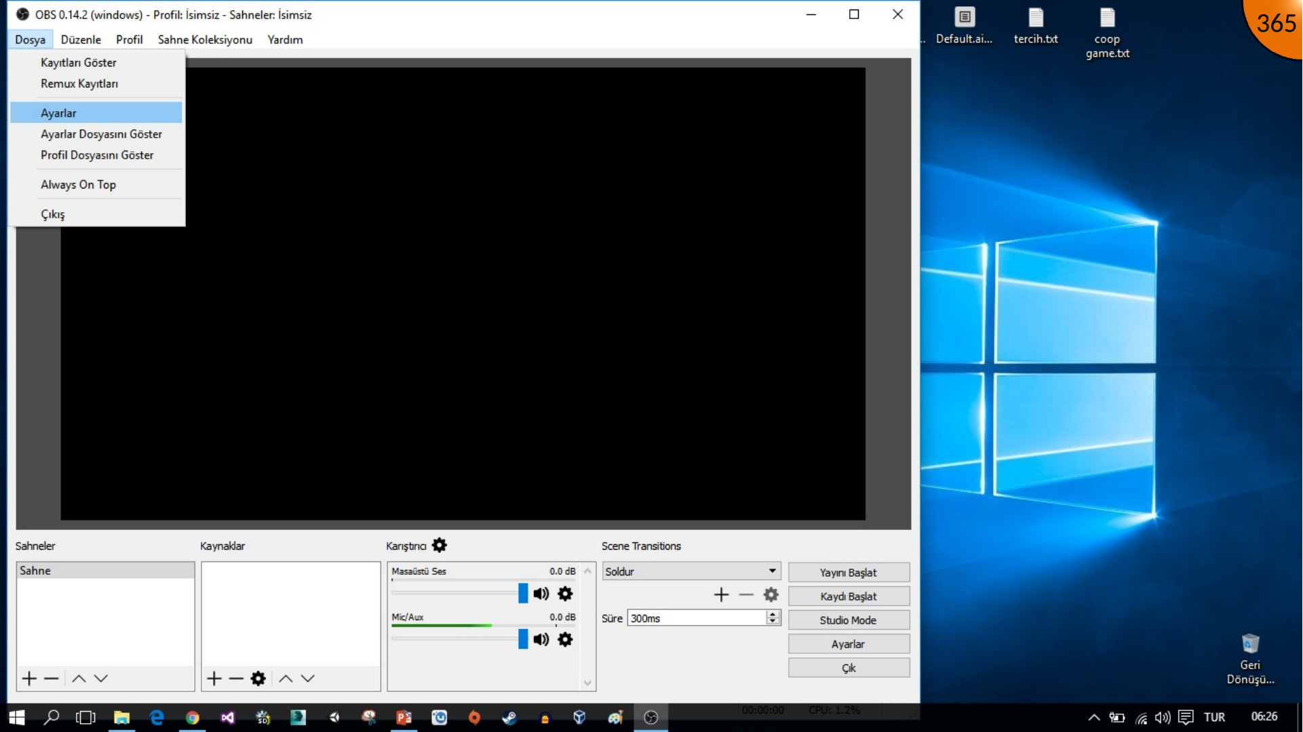
Task: Remove selected scene with minus
Action: click(52, 678)
